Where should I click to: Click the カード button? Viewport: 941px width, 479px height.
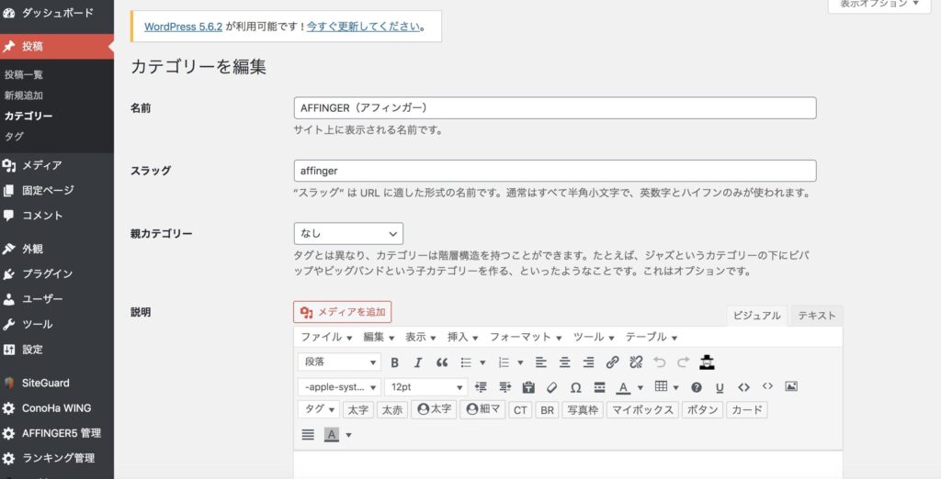click(x=746, y=410)
